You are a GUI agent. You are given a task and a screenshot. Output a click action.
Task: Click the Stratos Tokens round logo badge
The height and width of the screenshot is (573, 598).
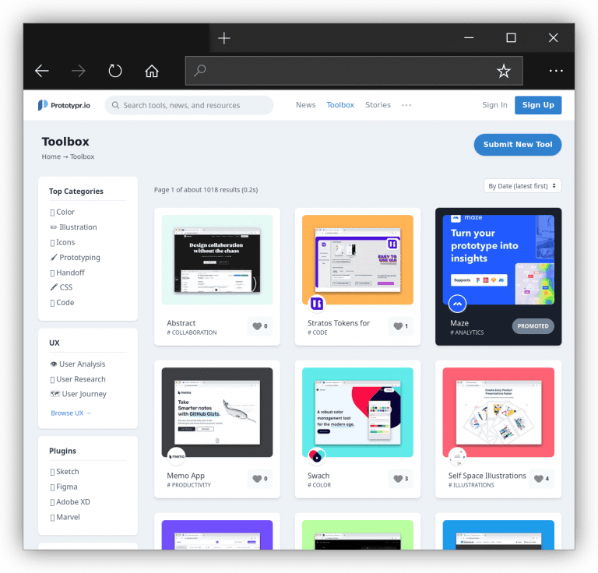(x=317, y=304)
